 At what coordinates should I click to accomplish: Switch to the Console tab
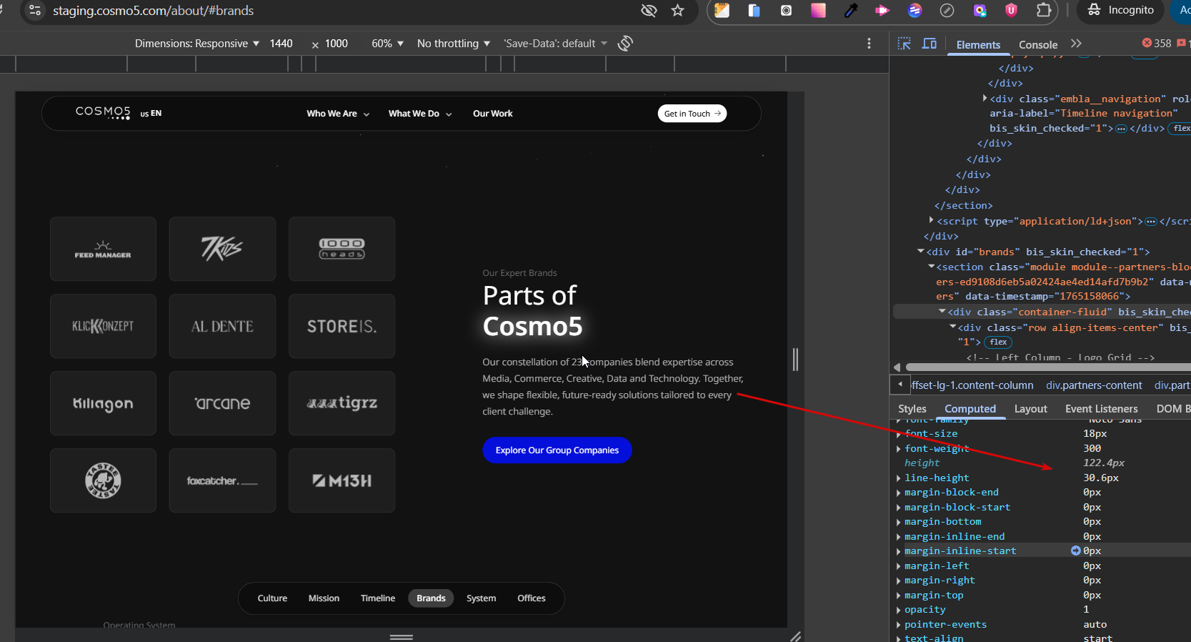coord(1037,44)
